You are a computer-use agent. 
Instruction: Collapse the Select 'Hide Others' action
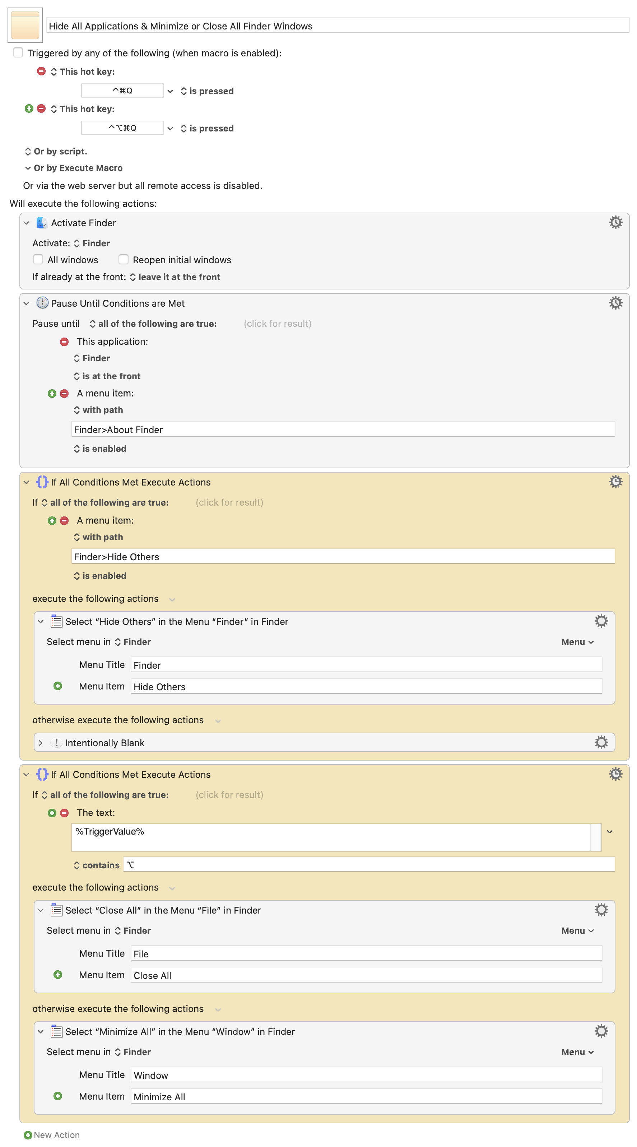pos(41,621)
